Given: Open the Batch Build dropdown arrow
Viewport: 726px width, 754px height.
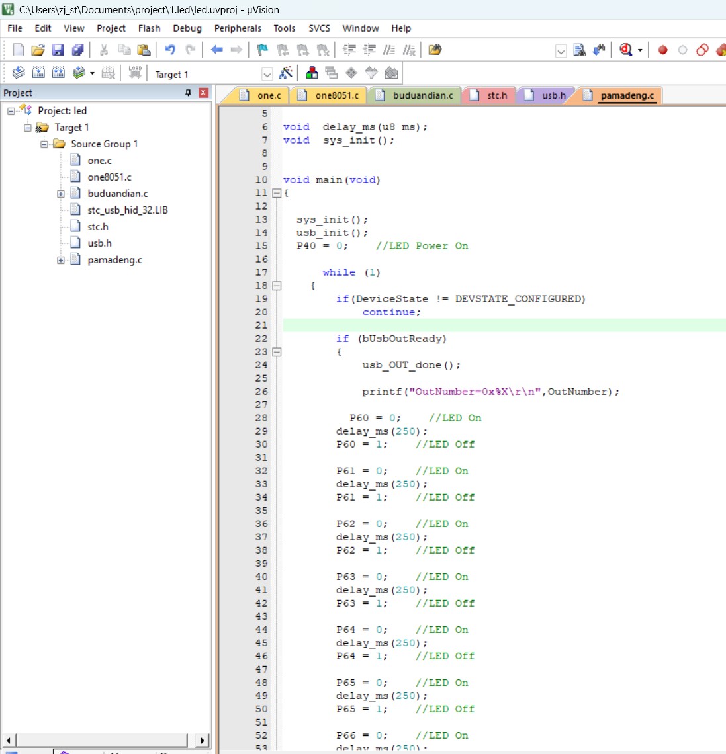Looking at the screenshot, I should (x=92, y=73).
